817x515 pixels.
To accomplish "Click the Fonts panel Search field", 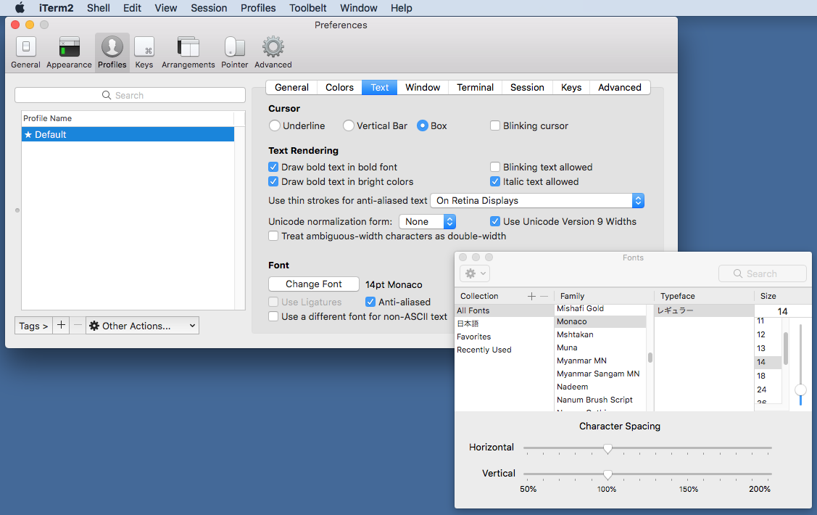I will [763, 273].
